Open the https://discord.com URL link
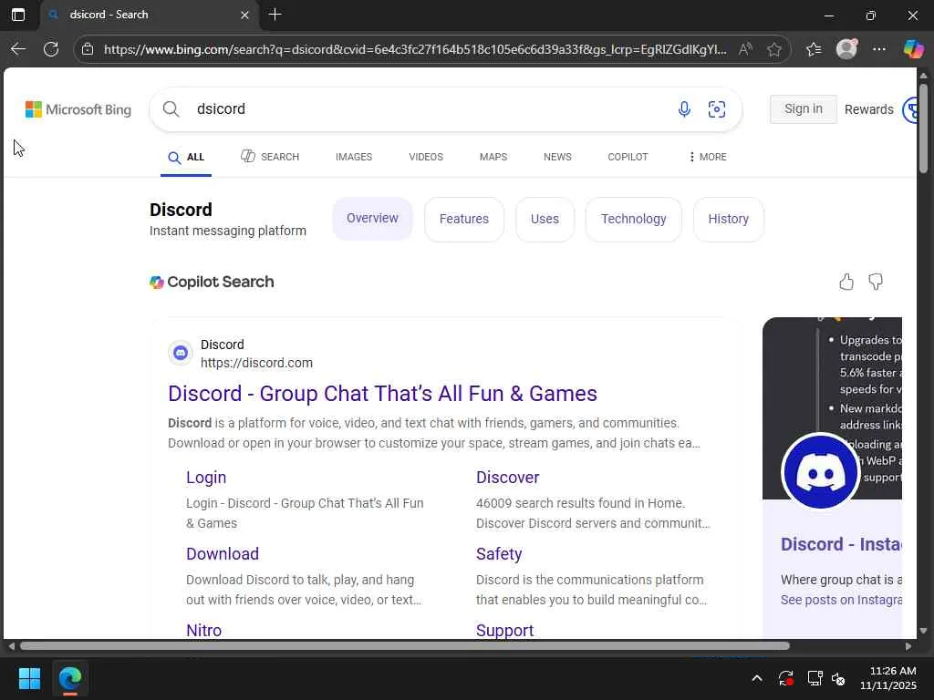The height and width of the screenshot is (700, 934). (x=256, y=363)
